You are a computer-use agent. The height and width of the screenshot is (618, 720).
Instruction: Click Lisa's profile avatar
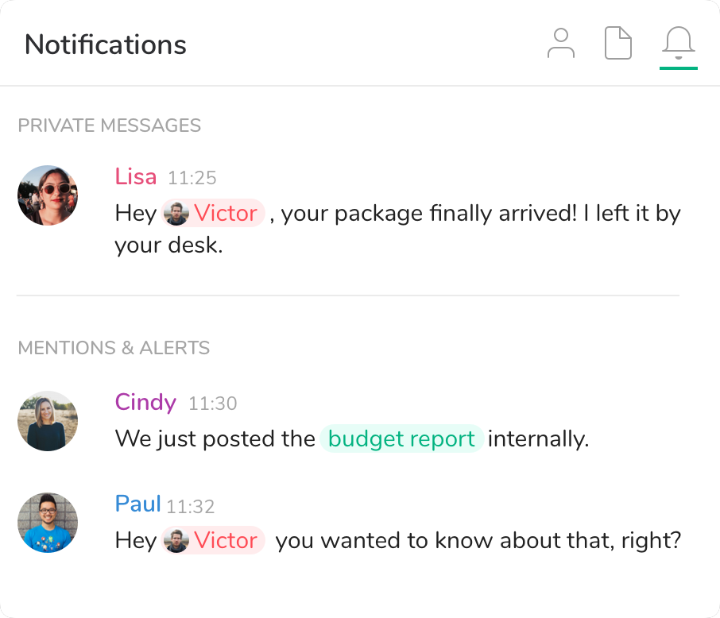coord(48,195)
